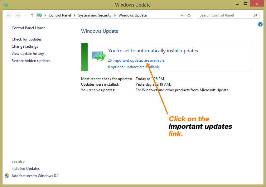Click the green update status icon
Viewport: 266px width, 187px height.
click(x=99, y=56)
